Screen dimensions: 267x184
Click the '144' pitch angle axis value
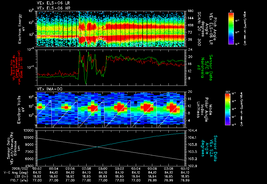[191, 18]
